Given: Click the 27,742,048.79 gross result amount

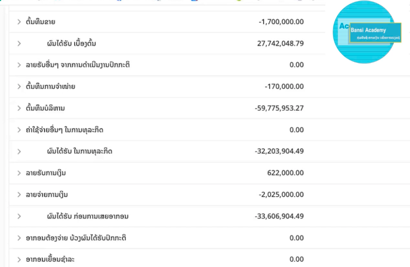Looking at the screenshot, I should point(280,43).
